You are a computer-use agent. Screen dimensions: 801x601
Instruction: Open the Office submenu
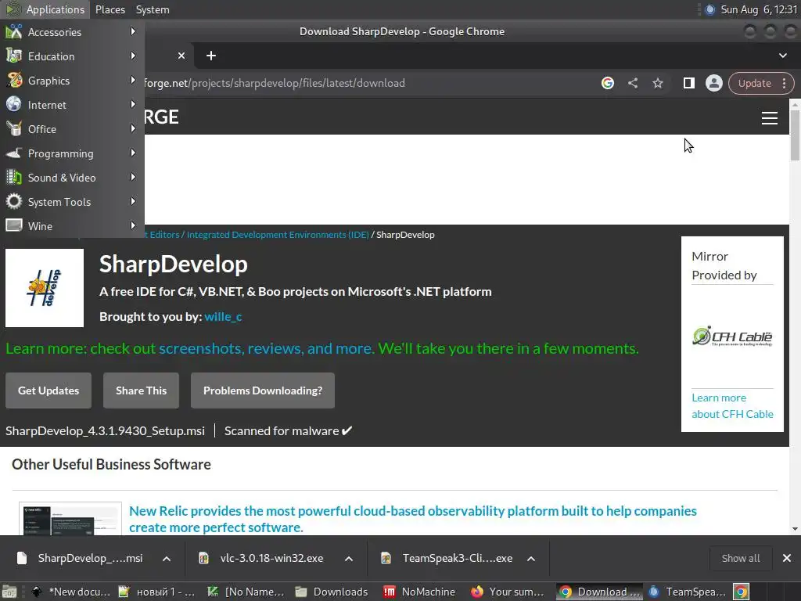[72, 129]
